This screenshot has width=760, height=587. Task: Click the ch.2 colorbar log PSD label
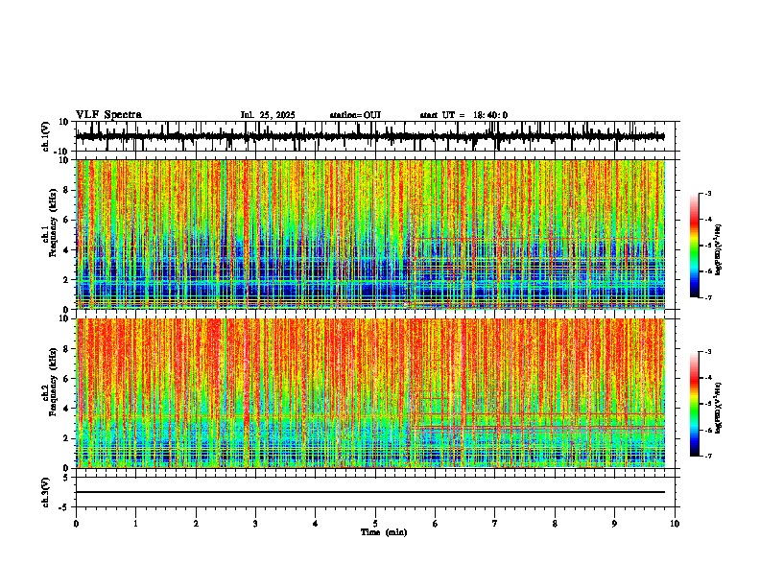click(x=719, y=408)
